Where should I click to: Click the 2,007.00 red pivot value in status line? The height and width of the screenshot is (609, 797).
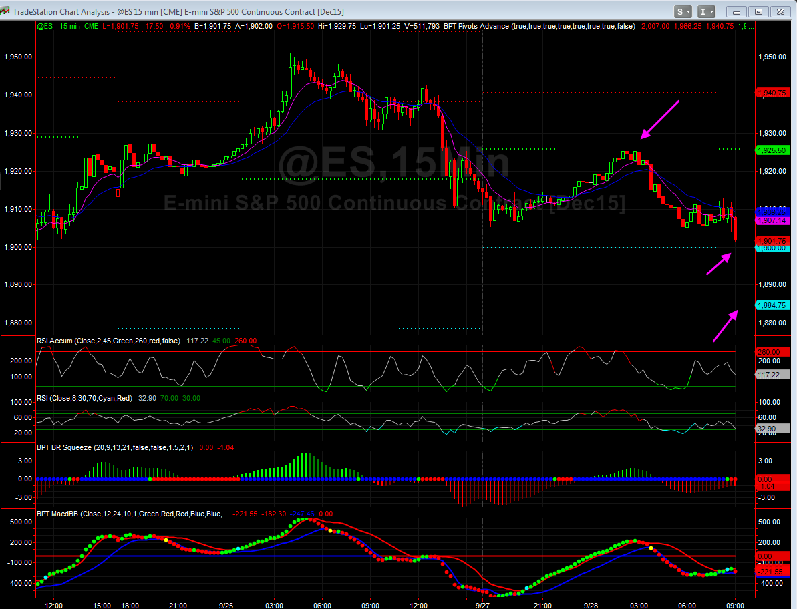655,27
